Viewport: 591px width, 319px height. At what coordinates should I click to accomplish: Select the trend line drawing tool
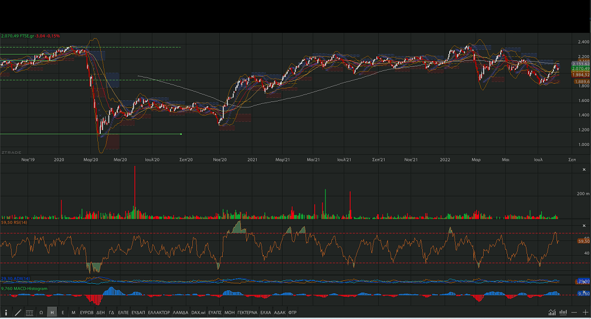18,313
